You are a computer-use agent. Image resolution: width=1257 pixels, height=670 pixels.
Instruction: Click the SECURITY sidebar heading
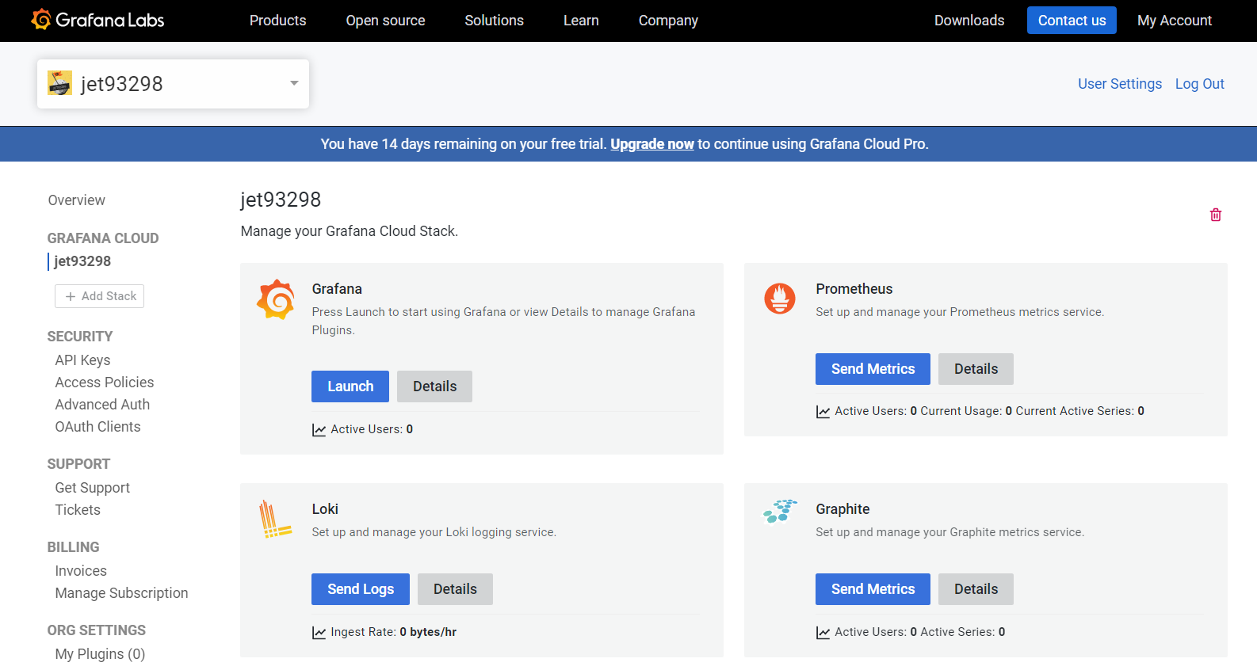80,337
